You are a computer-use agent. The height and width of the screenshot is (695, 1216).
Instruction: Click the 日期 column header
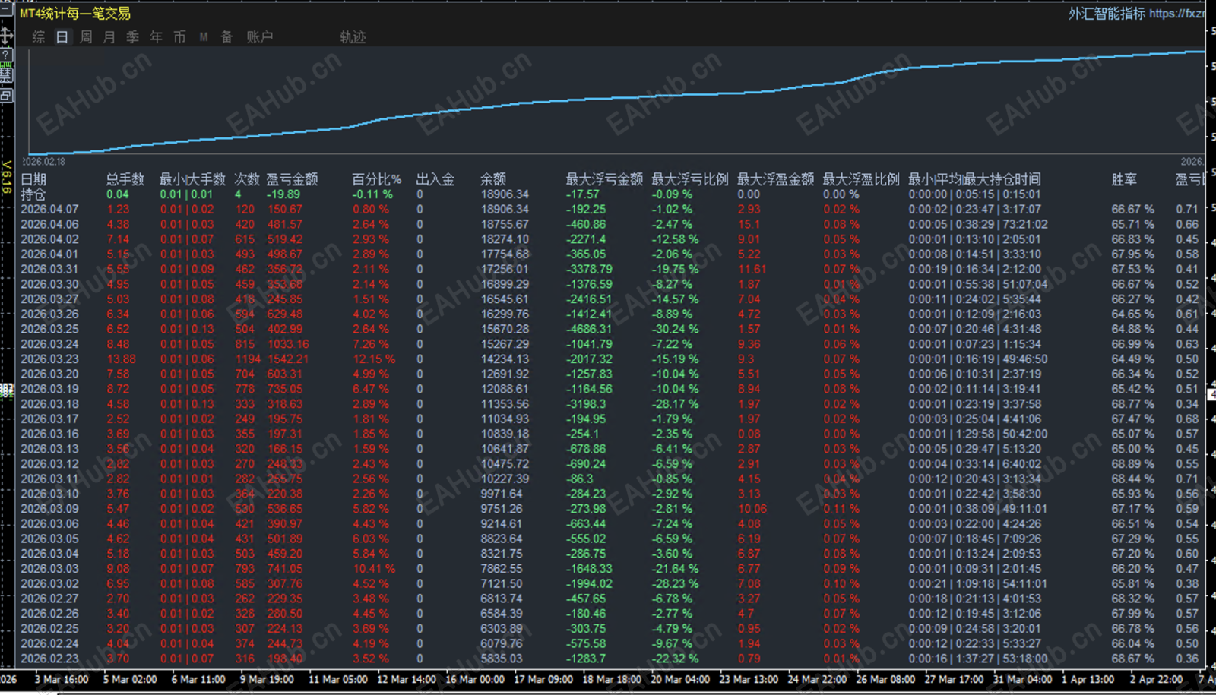coord(33,179)
